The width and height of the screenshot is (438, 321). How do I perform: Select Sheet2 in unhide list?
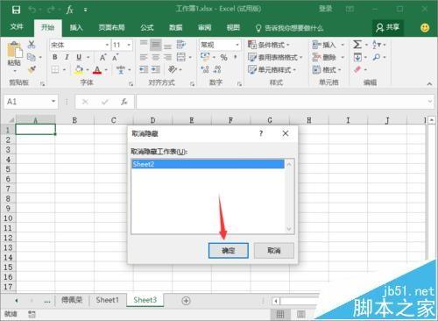click(208, 164)
